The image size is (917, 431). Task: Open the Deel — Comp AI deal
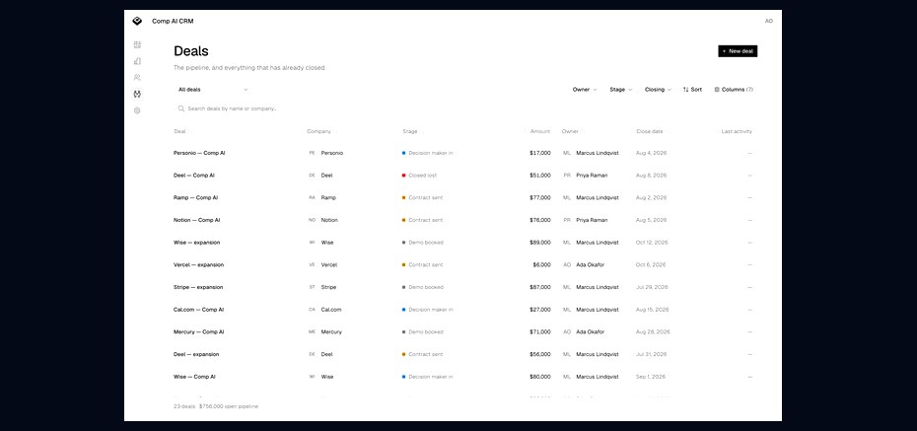coord(194,176)
